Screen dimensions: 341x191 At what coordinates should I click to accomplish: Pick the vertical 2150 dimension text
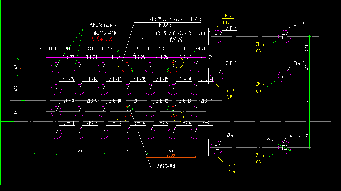pos(307,48)
